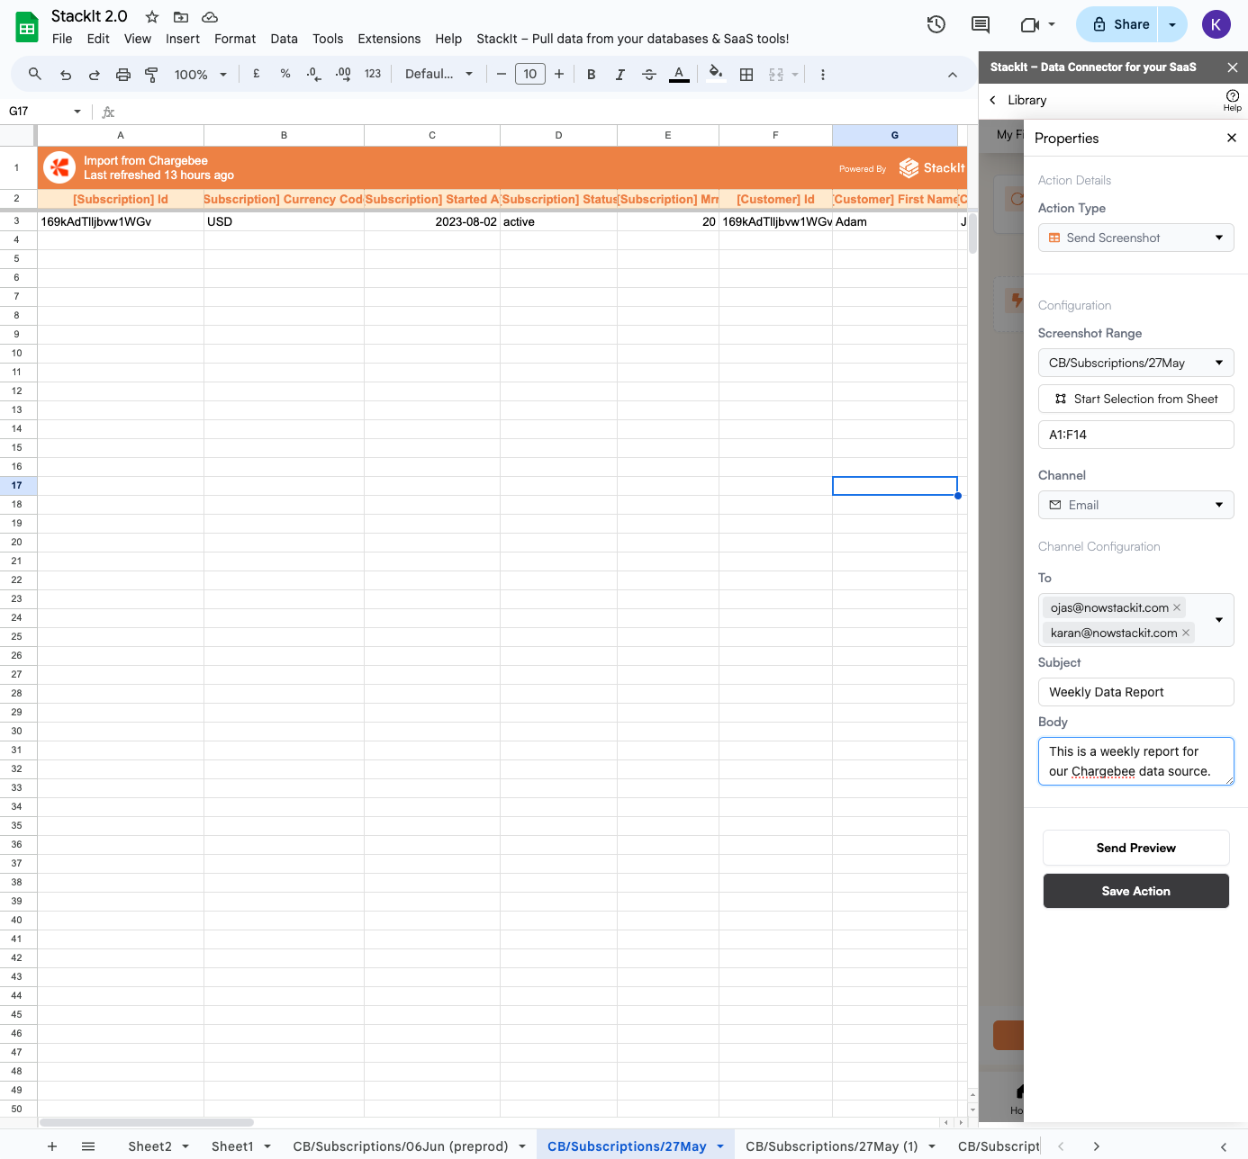Screen dimensions: 1248x1159
Task: Format as currency pound
Action: (257, 74)
